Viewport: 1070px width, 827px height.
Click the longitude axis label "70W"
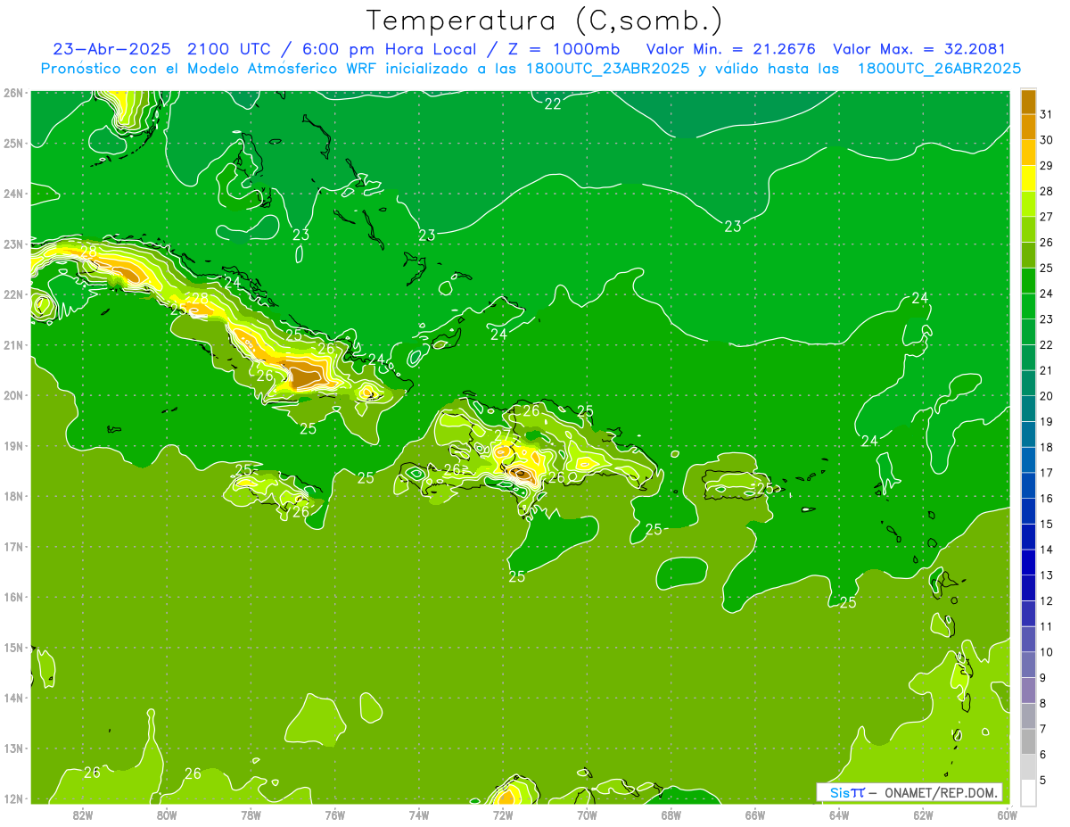coord(587,815)
